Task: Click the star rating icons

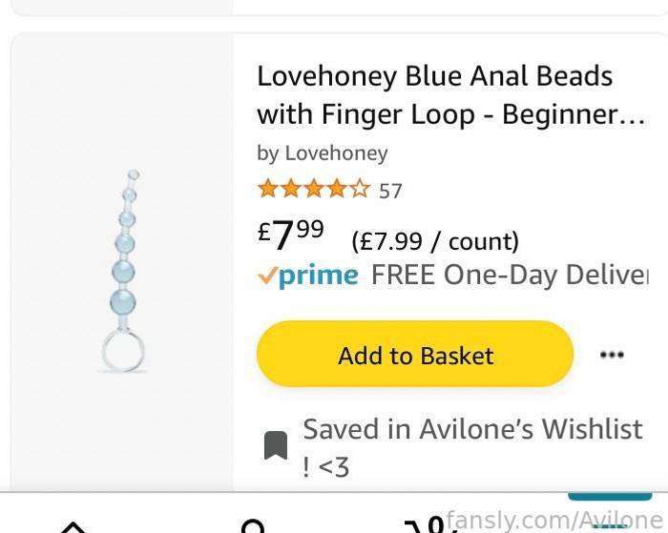Action: [314, 188]
